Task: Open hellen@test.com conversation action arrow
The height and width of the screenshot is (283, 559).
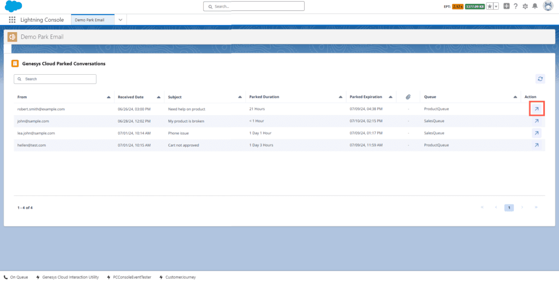Action: tap(537, 145)
